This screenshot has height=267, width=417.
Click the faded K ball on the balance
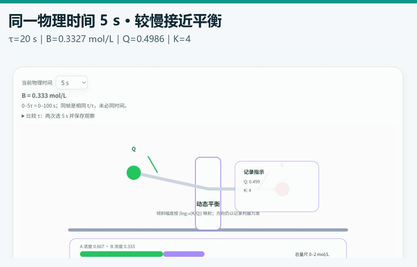[x=282, y=189]
